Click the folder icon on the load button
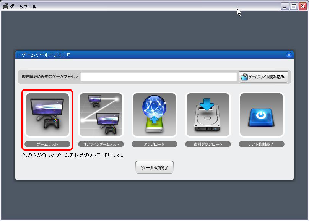 coord(244,77)
